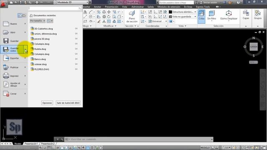This screenshot has height=150, width=267.
Task: Pin Ruleta.dwg in recent list
Action: 76,49
